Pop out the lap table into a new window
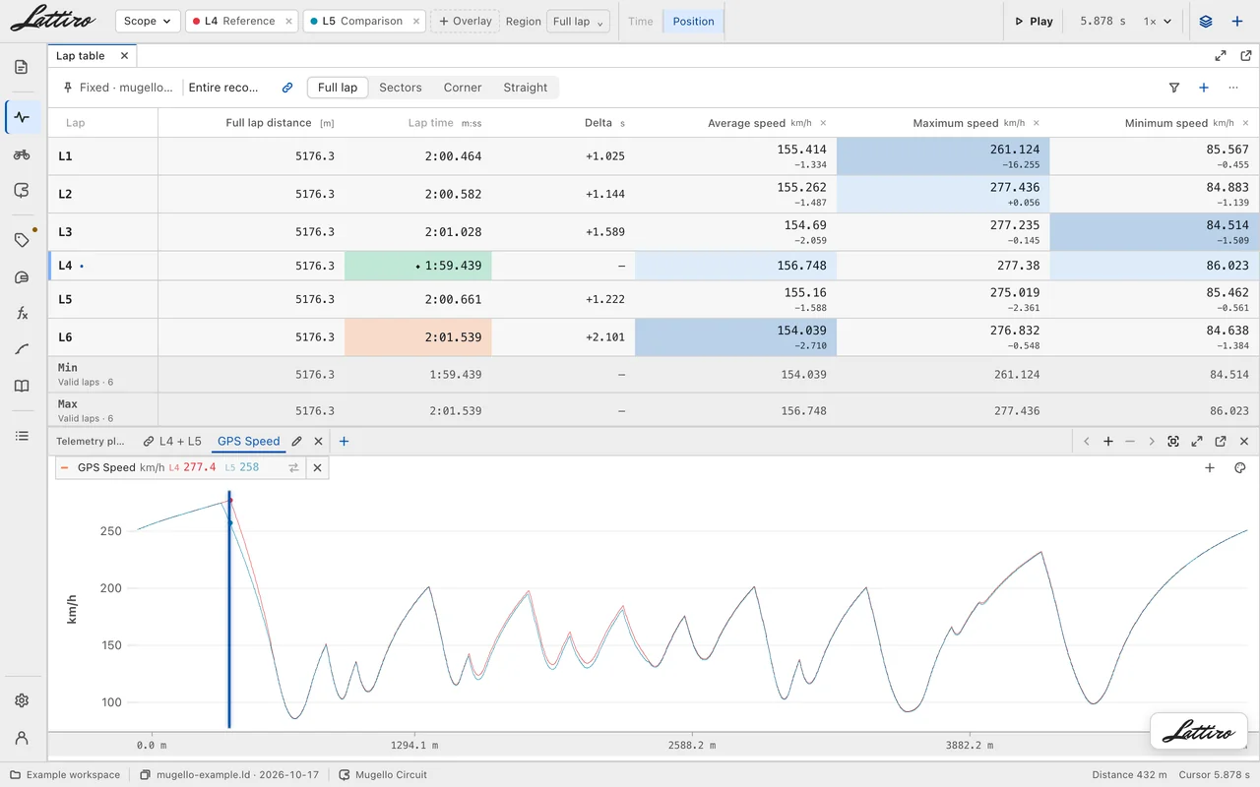Screen dimensions: 1260x787 tap(1245, 56)
